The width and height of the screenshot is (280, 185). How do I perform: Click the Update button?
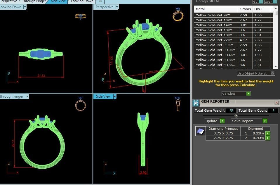215,121
